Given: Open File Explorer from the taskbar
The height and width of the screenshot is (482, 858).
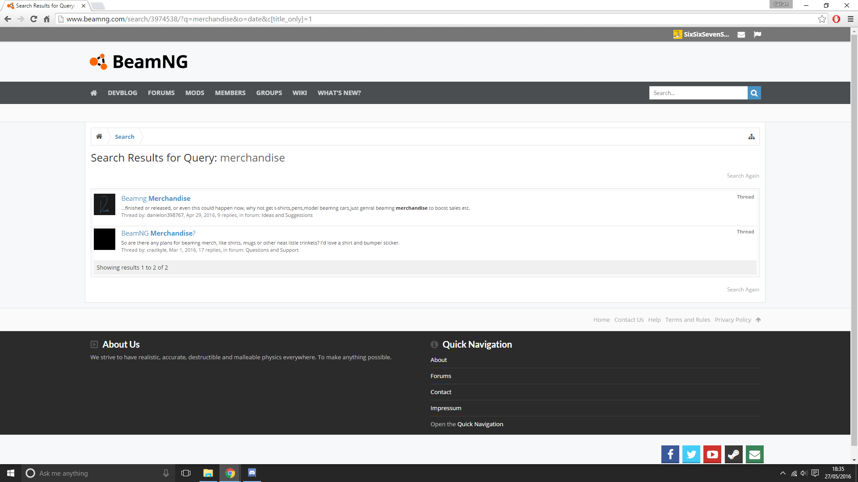Looking at the screenshot, I should [208, 473].
